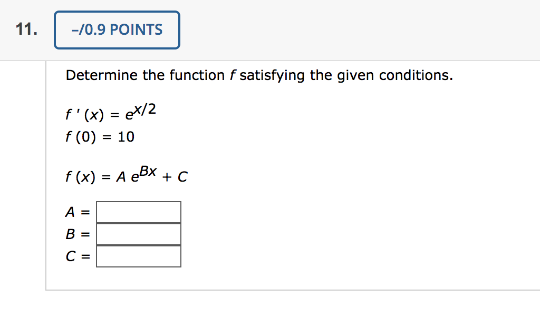Click inside the answer box next to B
Screen dimensions: 540x318
pos(138,233)
